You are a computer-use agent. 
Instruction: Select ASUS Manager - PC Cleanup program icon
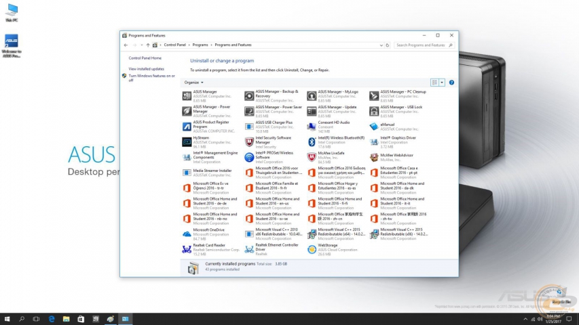click(x=374, y=95)
